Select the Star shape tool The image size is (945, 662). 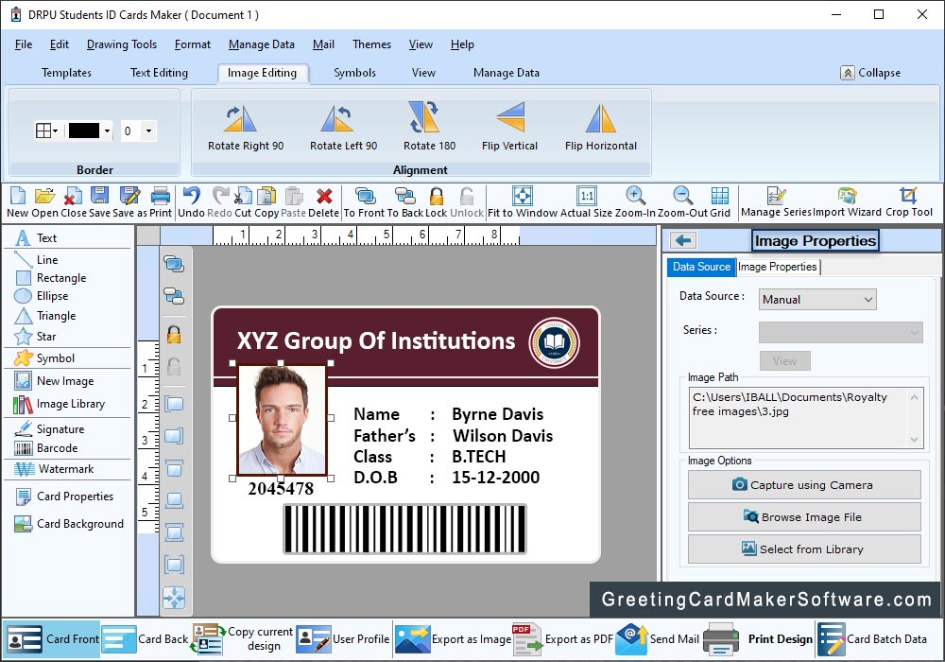45,337
